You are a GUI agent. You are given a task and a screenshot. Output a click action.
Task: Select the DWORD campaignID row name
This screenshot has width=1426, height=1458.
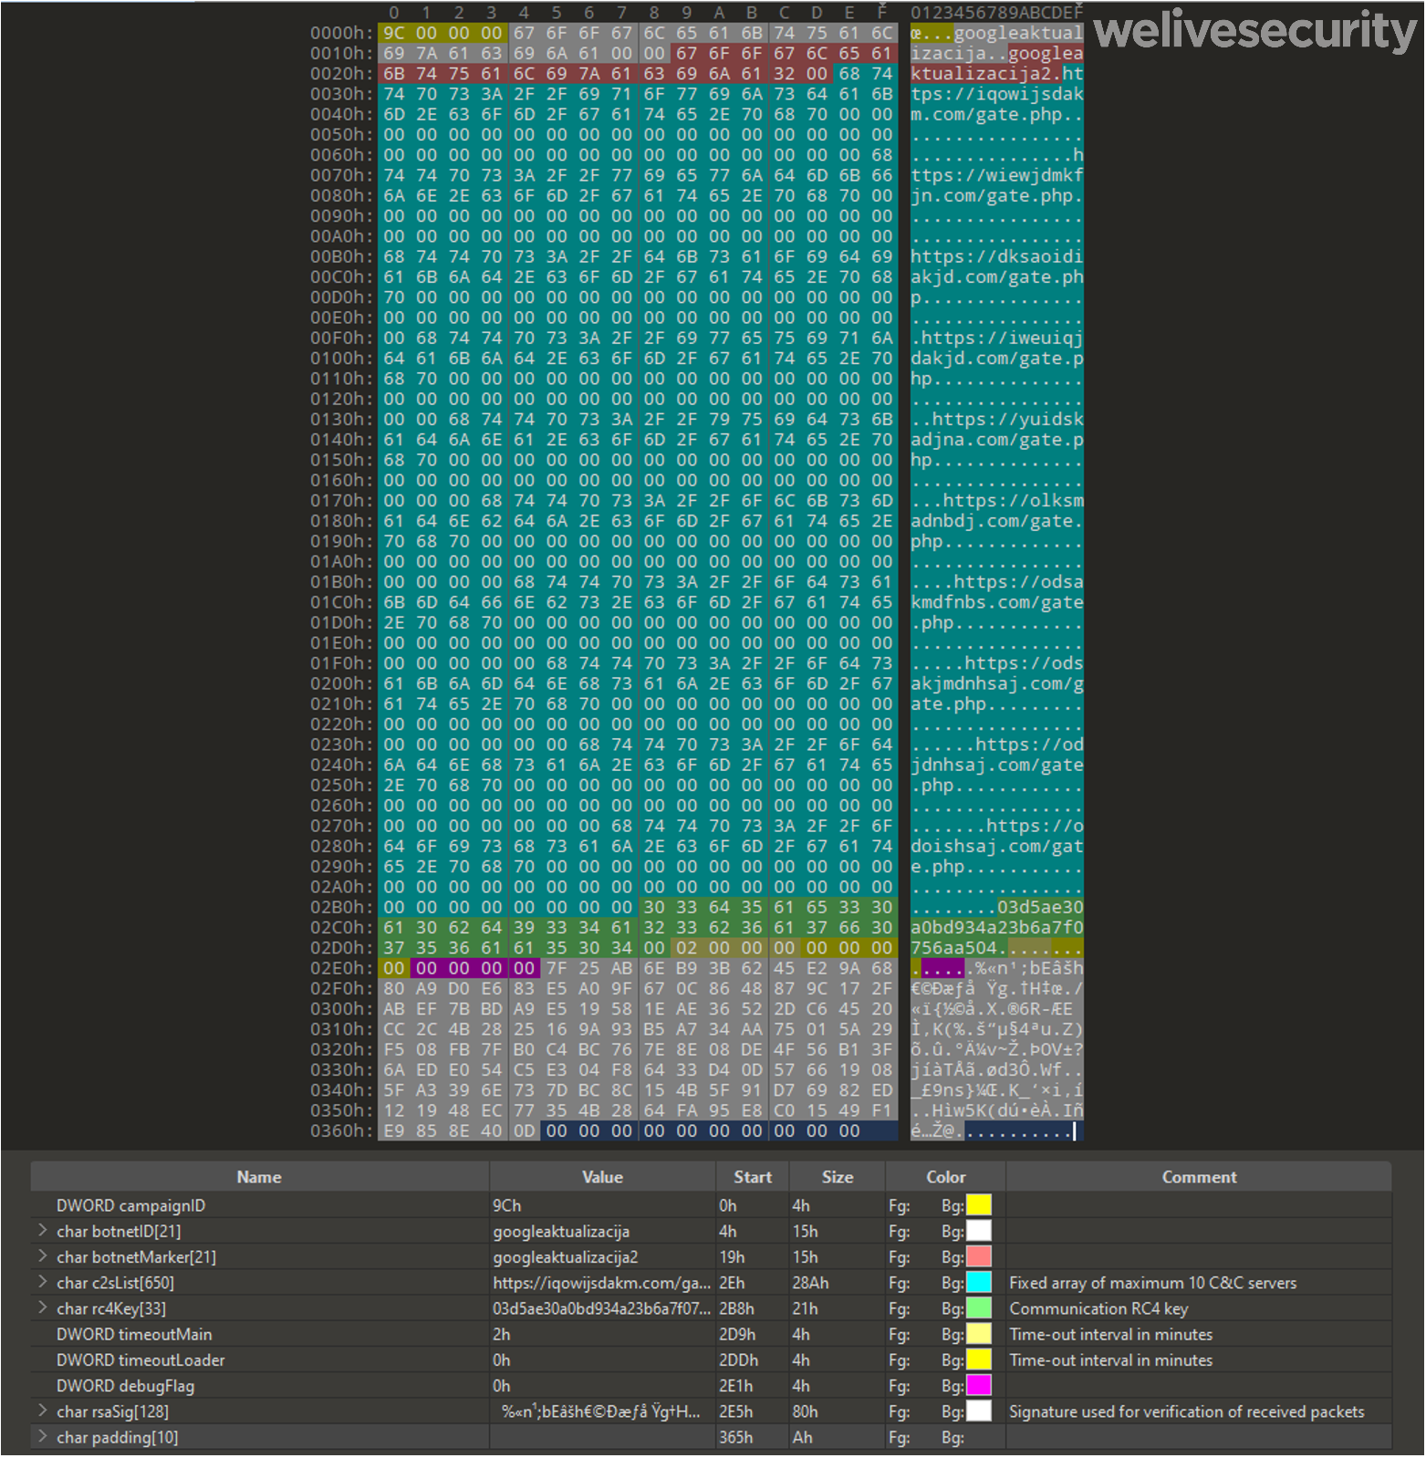[x=130, y=1205]
